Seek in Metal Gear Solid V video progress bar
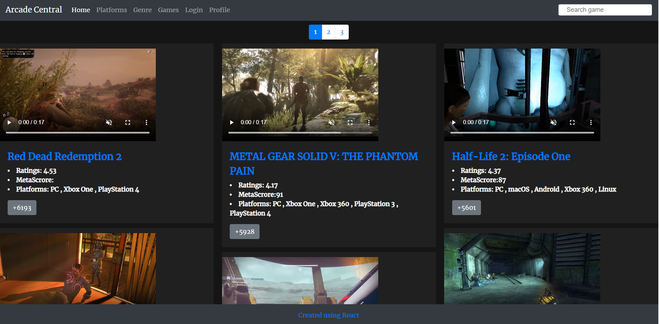Image resolution: width=659 pixels, height=324 pixels. click(x=300, y=133)
